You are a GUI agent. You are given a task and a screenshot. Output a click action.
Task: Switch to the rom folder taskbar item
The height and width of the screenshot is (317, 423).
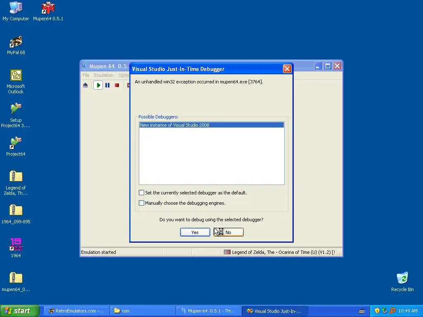point(143,311)
